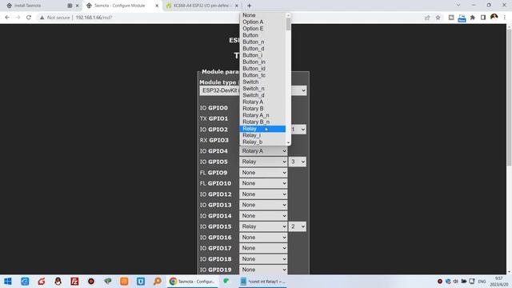Choose 'Switch' in the dropdown list
The height and width of the screenshot is (288, 512).
[x=262, y=82]
